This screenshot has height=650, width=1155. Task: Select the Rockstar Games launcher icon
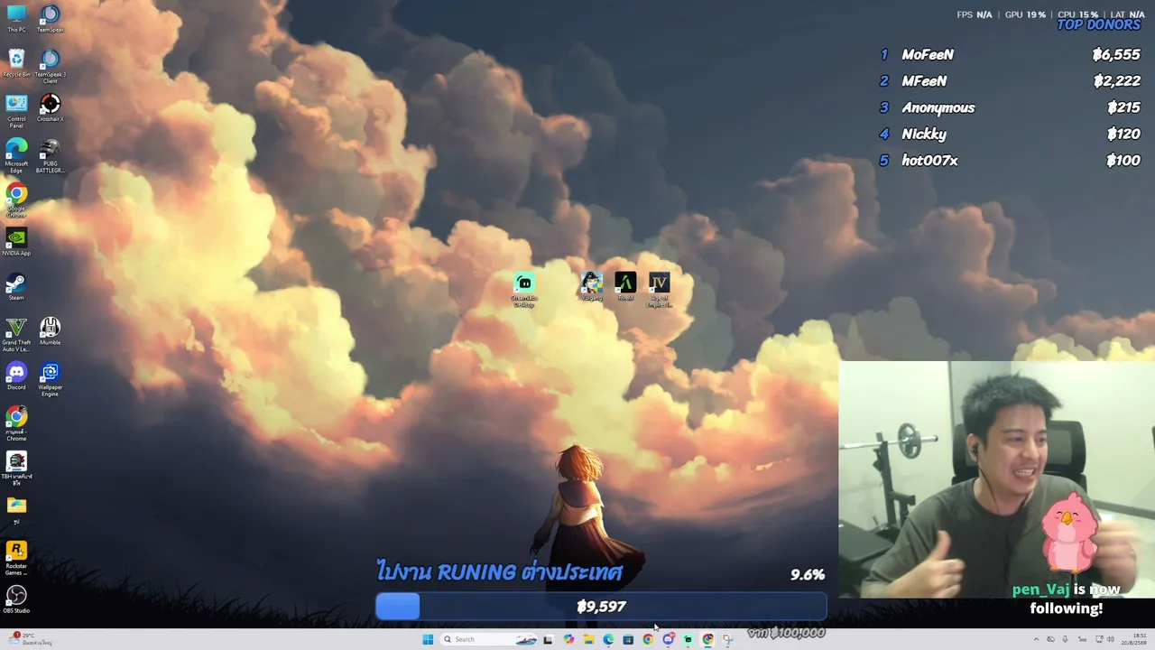click(16, 557)
